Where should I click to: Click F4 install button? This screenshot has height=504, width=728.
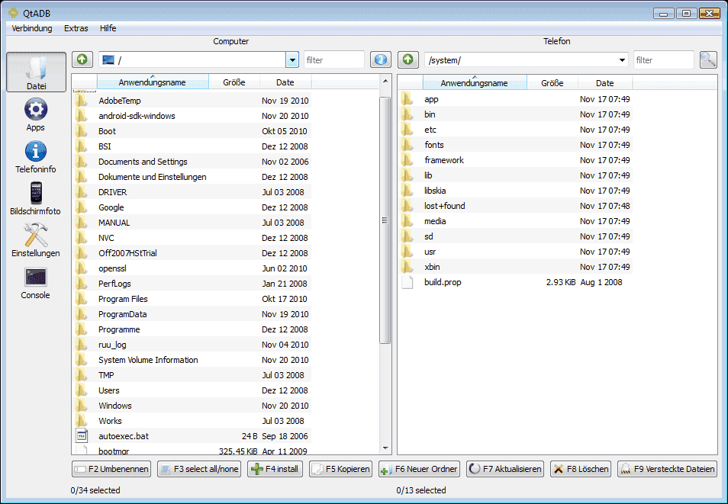pyautogui.click(x=275, y=469)
